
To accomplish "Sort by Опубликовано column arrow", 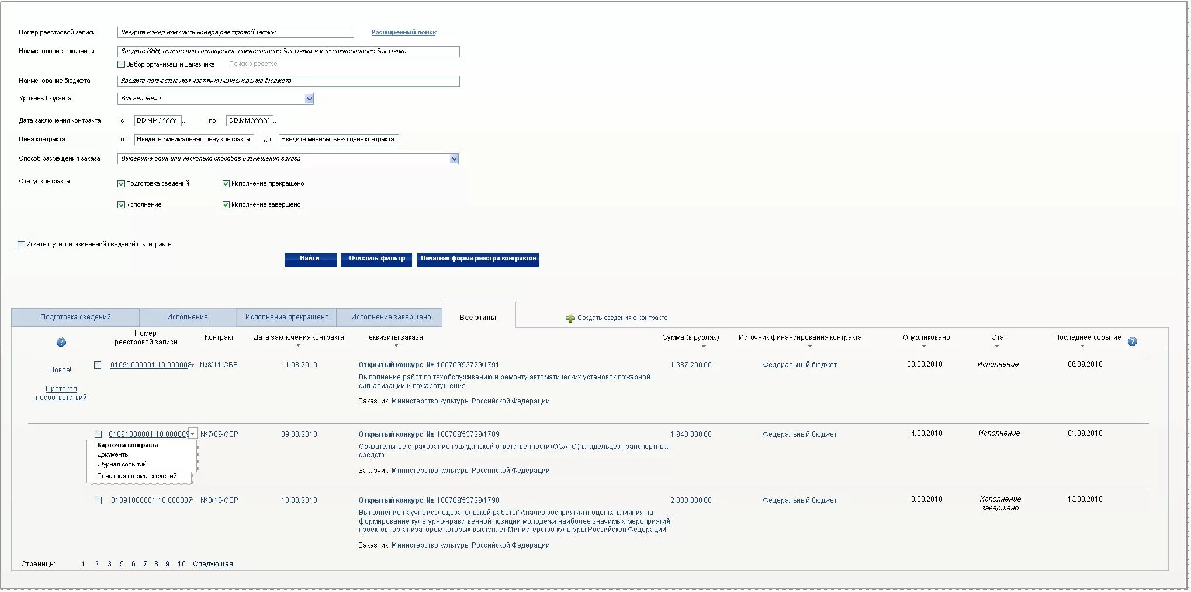I will click(924, 346).
